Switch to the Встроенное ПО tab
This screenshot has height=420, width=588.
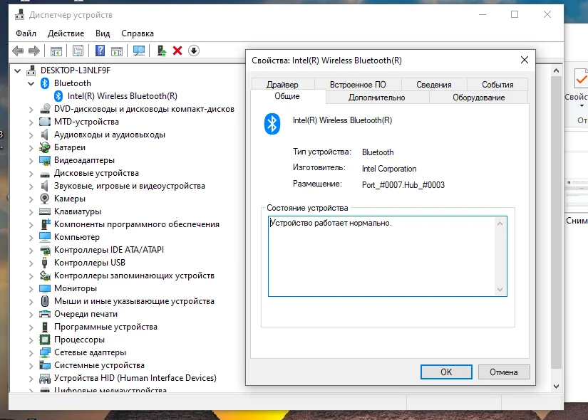click(x=358, y=84)
